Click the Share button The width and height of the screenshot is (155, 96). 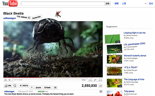coord(38,87)
